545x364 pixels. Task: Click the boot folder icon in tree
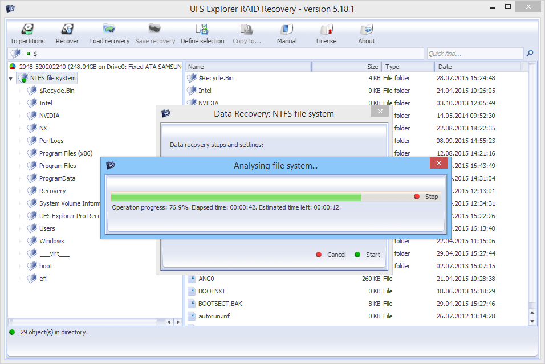pos(32,266)
